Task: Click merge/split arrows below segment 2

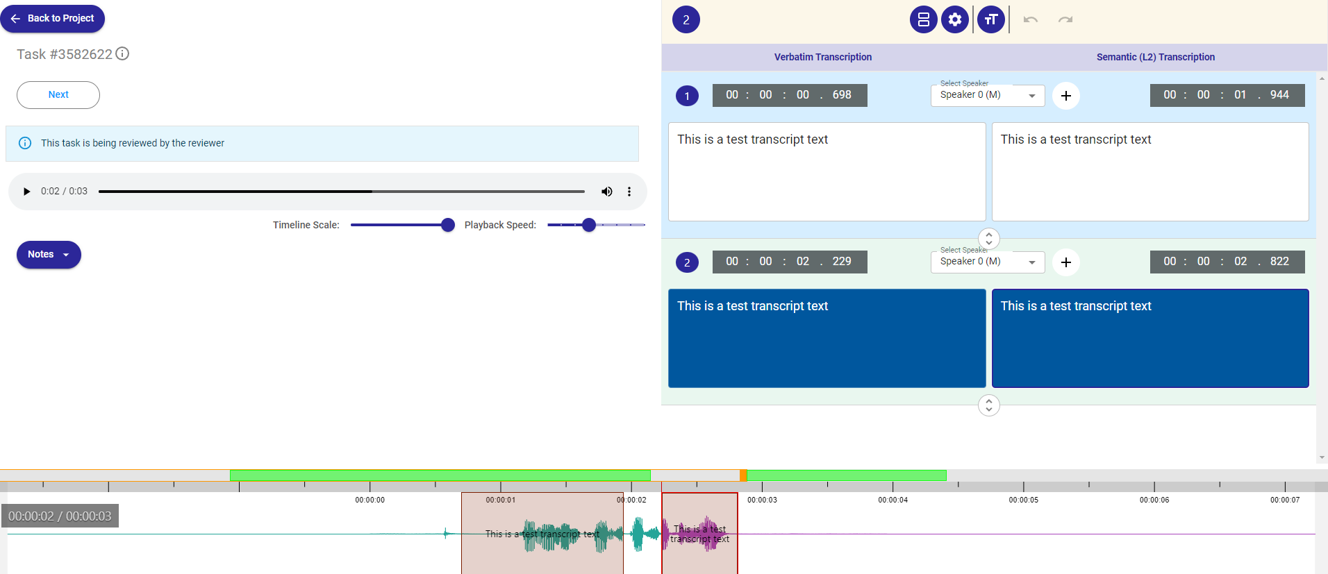Action: coord(989,405)
